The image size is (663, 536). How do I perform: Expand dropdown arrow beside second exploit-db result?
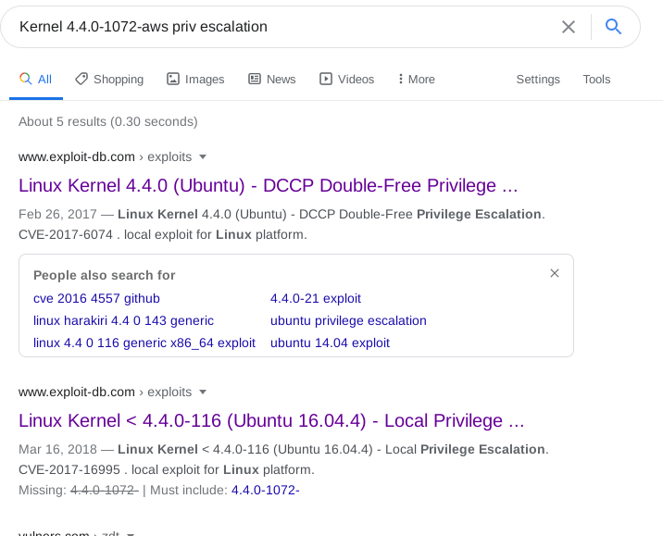[203, 392]
